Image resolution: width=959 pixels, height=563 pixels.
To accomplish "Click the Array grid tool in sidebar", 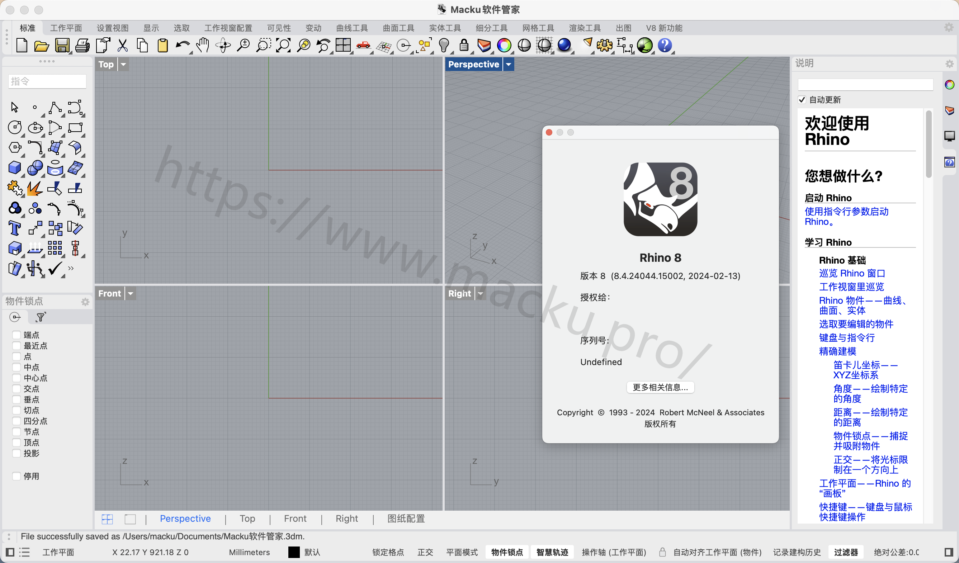I will [x=55, y=248].
